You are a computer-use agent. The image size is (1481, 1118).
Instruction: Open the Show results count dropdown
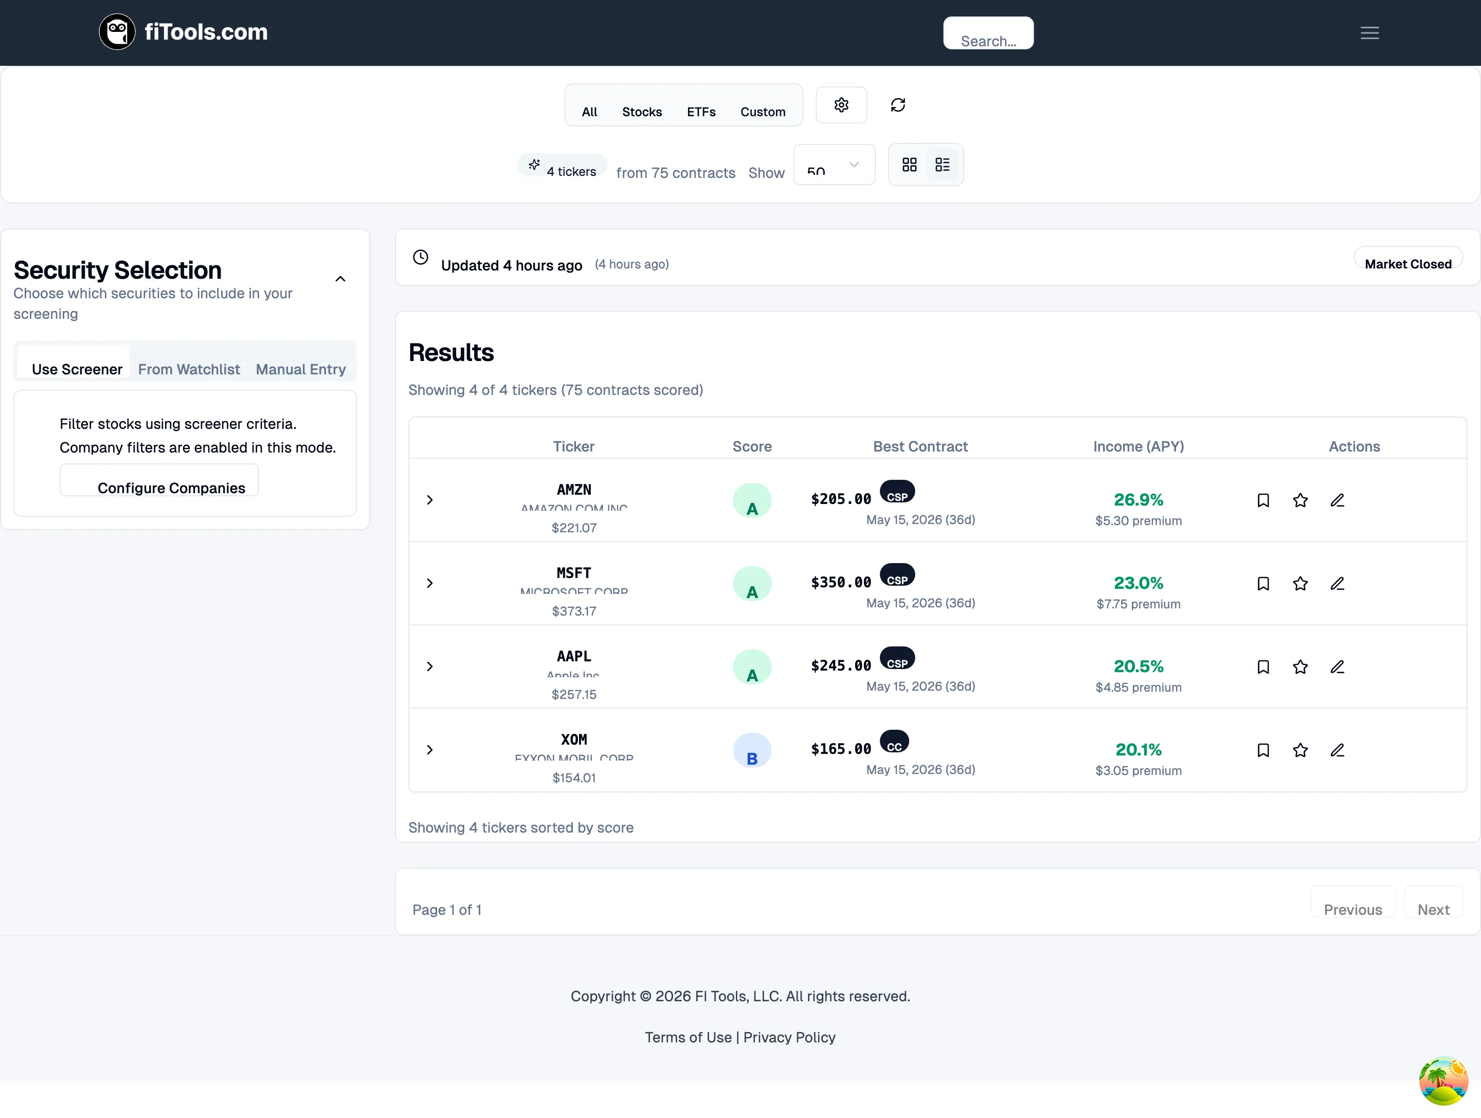[834, 165]
